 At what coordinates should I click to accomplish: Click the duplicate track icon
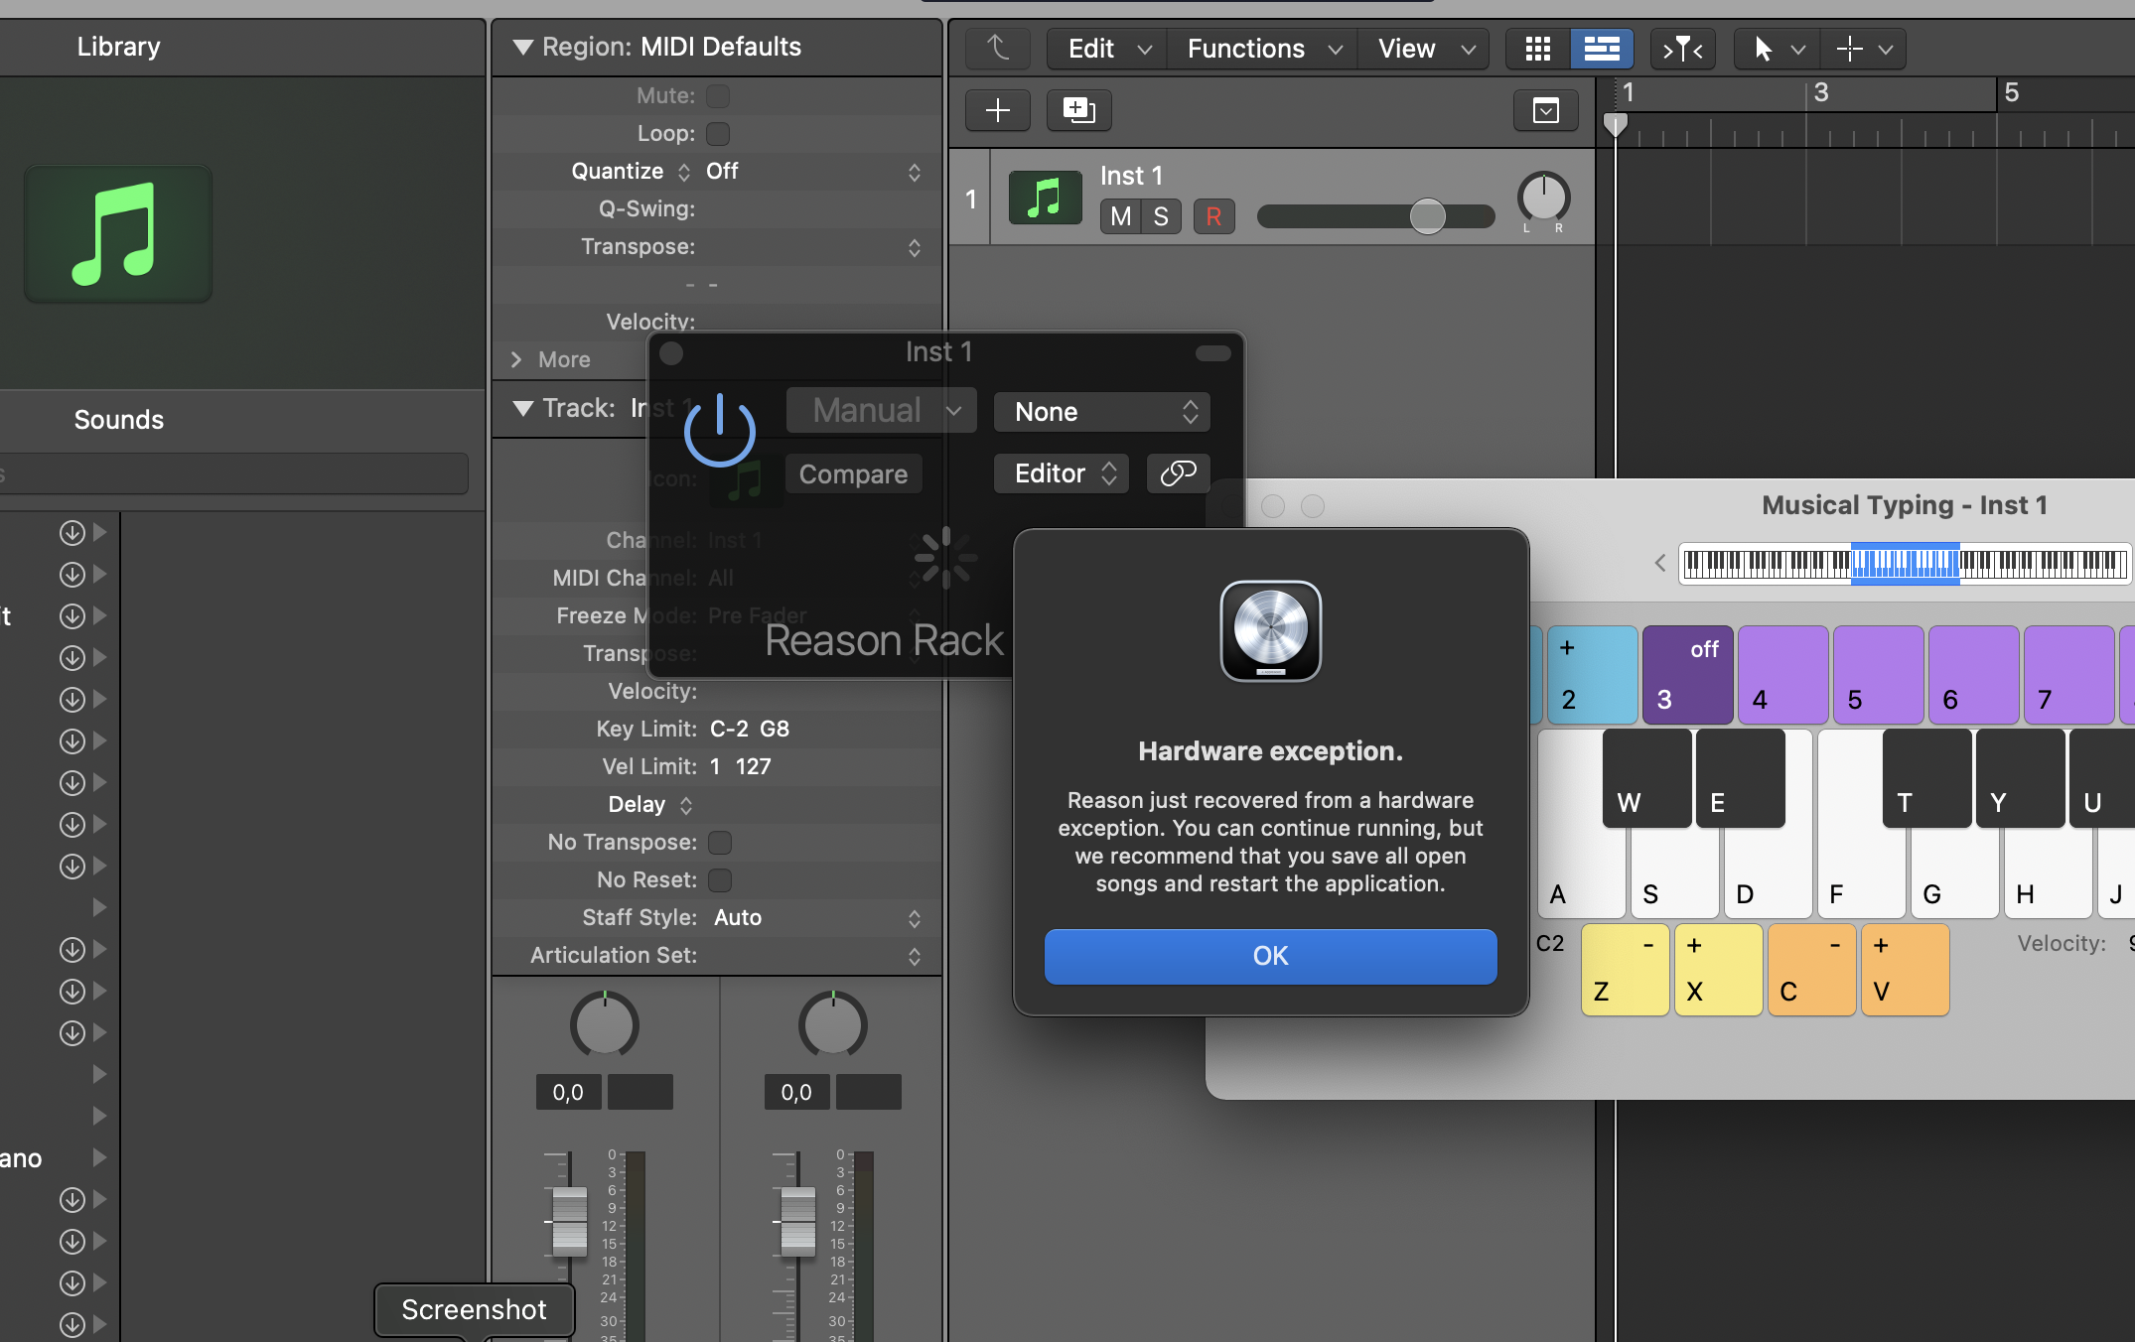(x=1078, y=109)
